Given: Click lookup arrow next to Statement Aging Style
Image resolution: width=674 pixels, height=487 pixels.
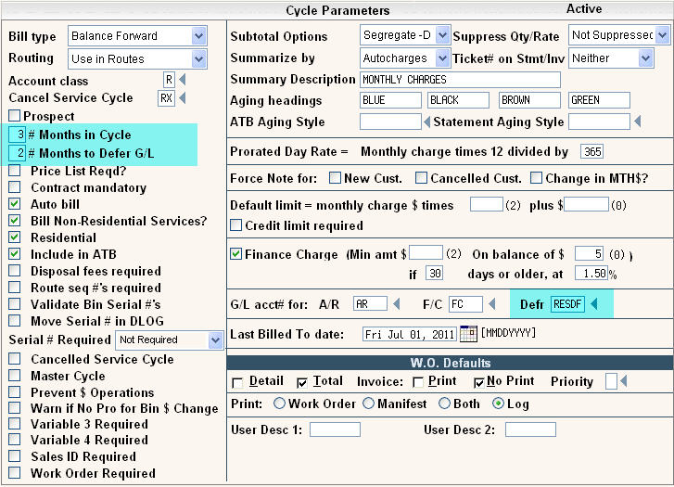Looking at the screenshot, I should coord(638,122).
